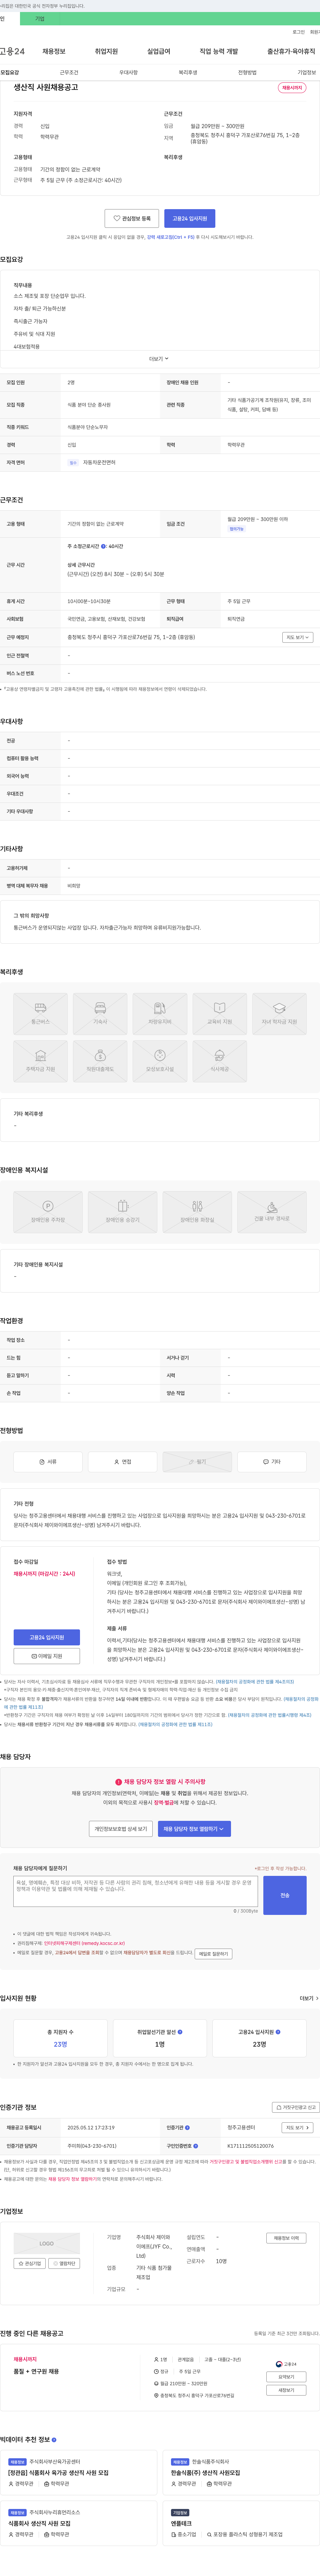Click the 고용24 logo in the header
The height and width of the screenshot is (2576, 320).
tap(12, 51)
